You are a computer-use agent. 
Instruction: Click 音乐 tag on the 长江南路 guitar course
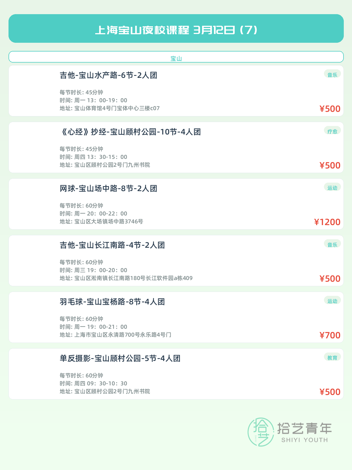pos(332,245)
